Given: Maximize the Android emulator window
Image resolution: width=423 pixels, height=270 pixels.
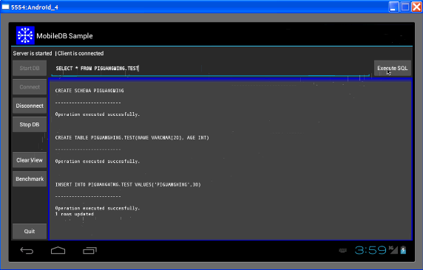Looking at the screenshot, I should (405, 7).
